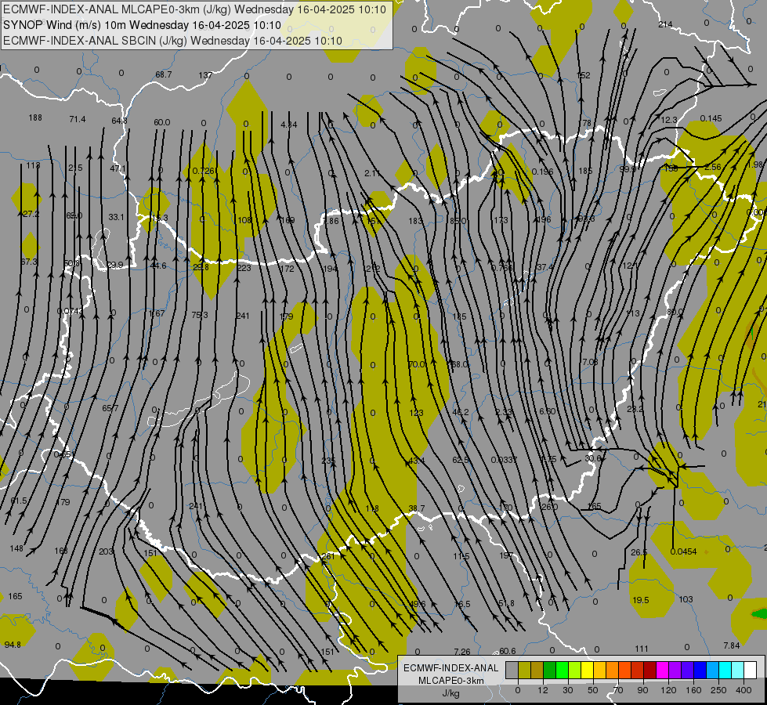Click the olive swatch right of legend tick 0

point(524,670)
